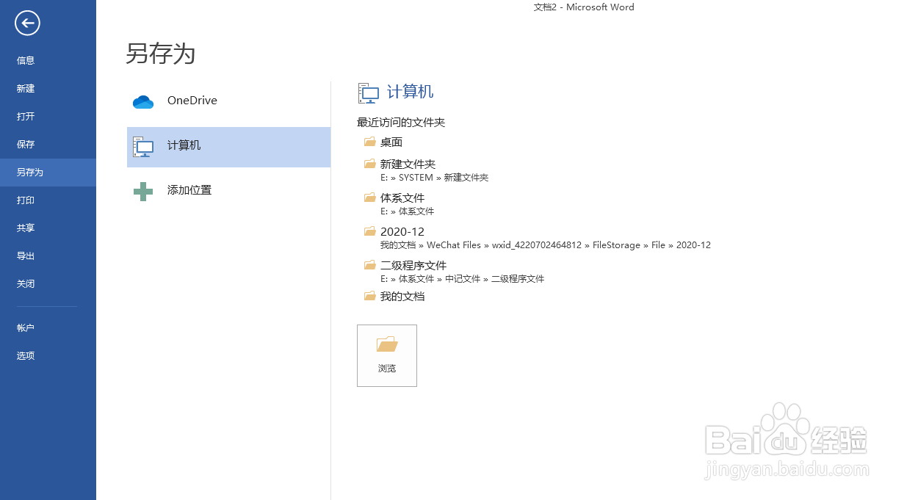Click the folder icon beside 二级程序文件
Screen dimensions: 918x500
pos(370,265)
